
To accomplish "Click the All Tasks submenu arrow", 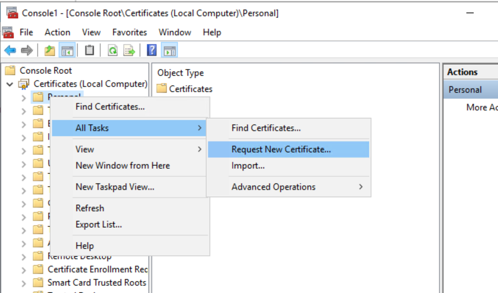I will [200, 128].
